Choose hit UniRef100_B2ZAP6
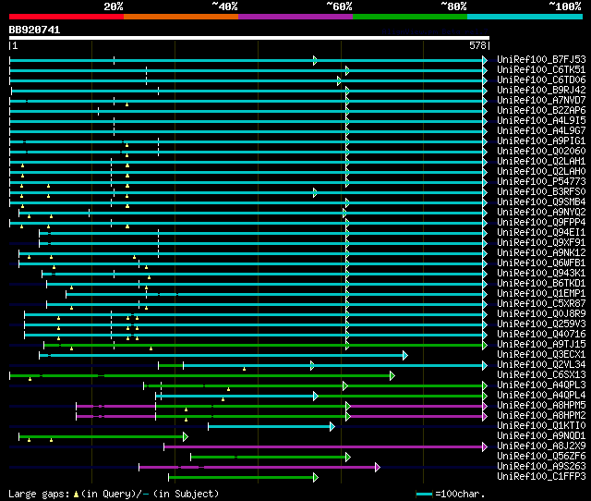 point(541,111)
